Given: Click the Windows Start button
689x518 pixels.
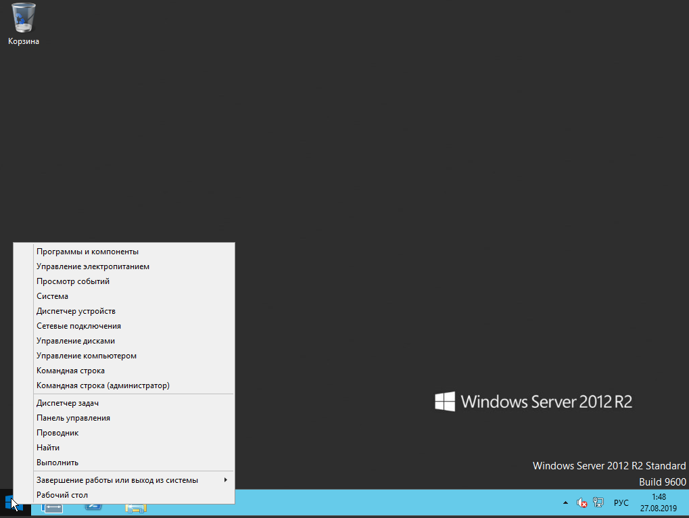Looking at the screenshot, I should 13,503.
